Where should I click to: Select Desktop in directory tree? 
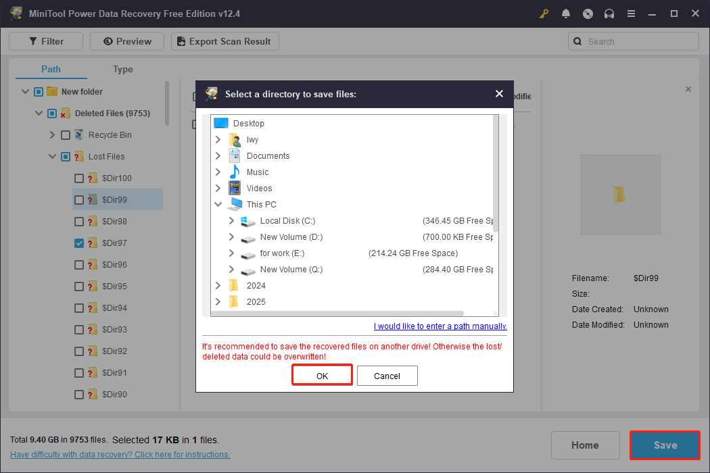point(249,123)
